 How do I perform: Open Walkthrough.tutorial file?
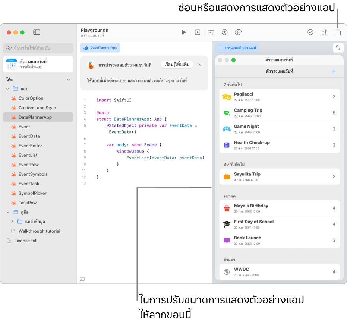click(38, 231)
